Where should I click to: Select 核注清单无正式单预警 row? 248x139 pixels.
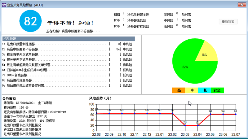pyautogui.click(x=67, y=54)
